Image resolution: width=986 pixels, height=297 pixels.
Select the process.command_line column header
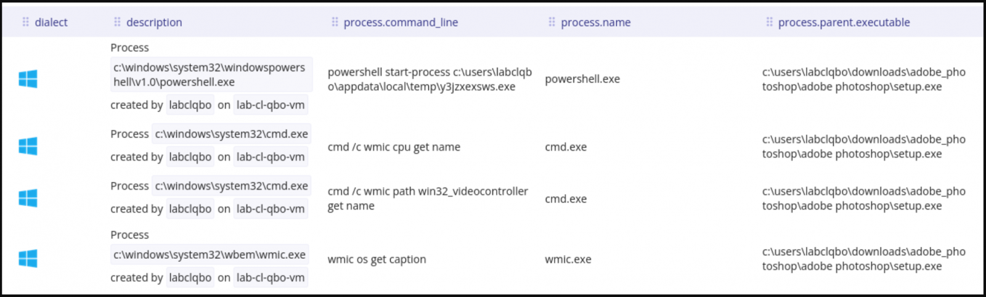coord(401,22)
